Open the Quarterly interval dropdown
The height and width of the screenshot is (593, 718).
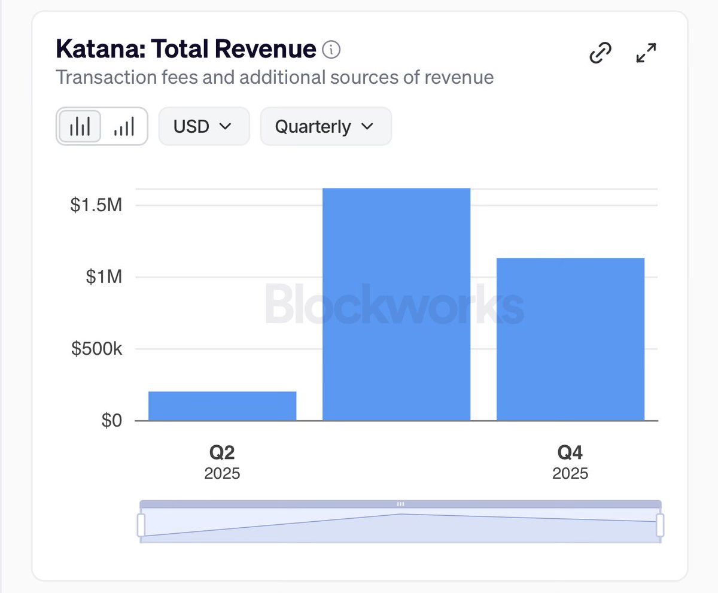click(325, 126)
